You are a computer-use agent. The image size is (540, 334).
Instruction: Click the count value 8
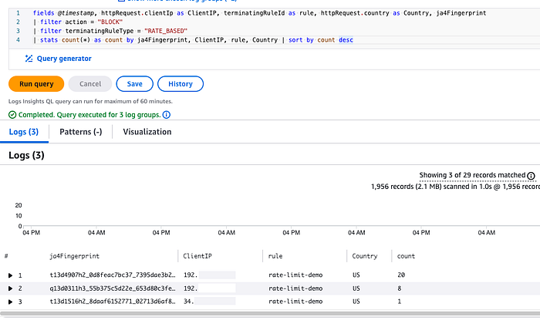click(x=399, y=288)
